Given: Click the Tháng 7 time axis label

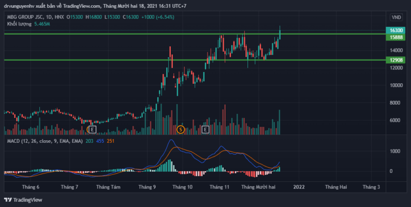Looking at the screenshot, I should (69, 187).
